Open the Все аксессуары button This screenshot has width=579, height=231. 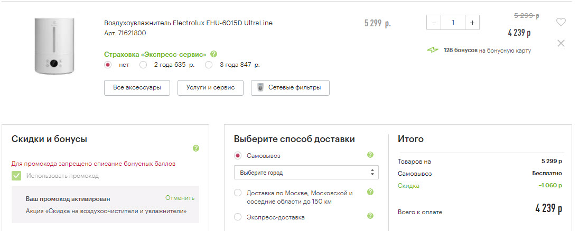point(137,87)
